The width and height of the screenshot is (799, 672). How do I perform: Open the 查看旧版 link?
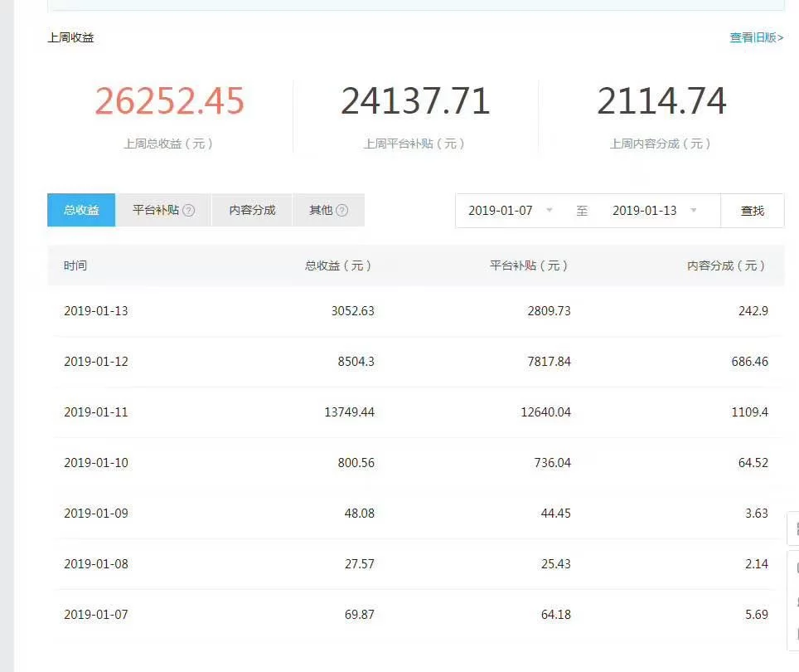tap(756, 37)
